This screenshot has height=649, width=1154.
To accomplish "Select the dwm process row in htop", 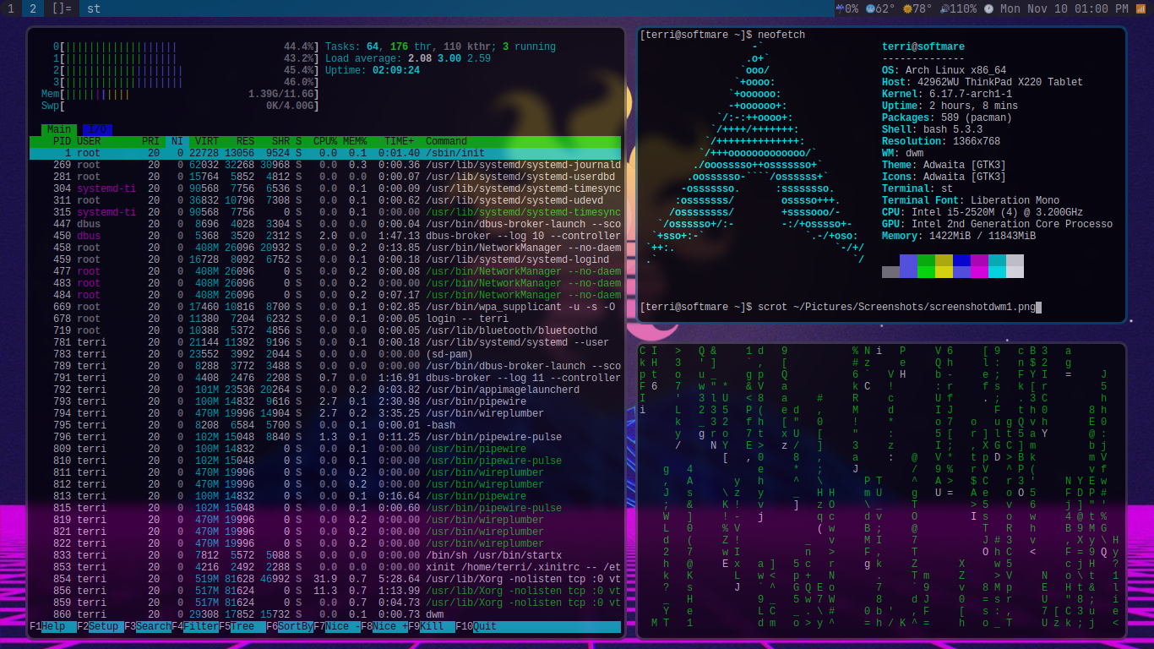I will click(x=325, y=614).
